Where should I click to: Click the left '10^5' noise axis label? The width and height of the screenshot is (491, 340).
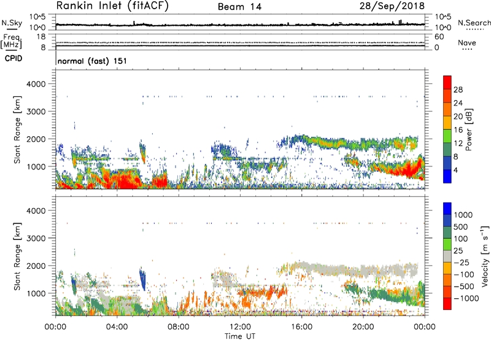pos(37,17)
